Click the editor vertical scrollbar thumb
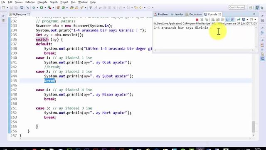Viewport: 266px width, 150px height. (253, 127)
